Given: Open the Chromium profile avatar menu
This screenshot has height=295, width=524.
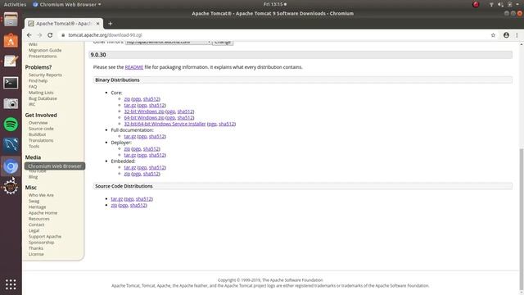Looking at the screenshot, I should [x=506, y=34].
